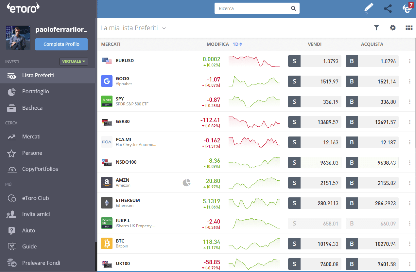Viewport: 416px width, 272px height.
Task: Click the Amazon AMZN logo icon
Action: (x=107, y=183)
